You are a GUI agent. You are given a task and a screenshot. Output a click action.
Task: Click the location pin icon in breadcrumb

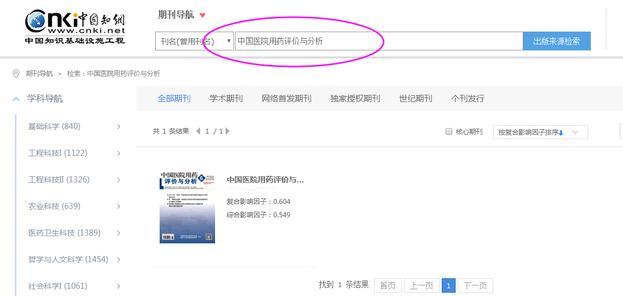(16, 73)
